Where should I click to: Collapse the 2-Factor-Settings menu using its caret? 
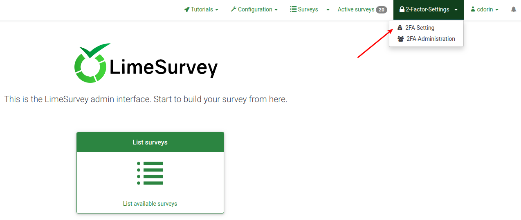coord(456,10)
